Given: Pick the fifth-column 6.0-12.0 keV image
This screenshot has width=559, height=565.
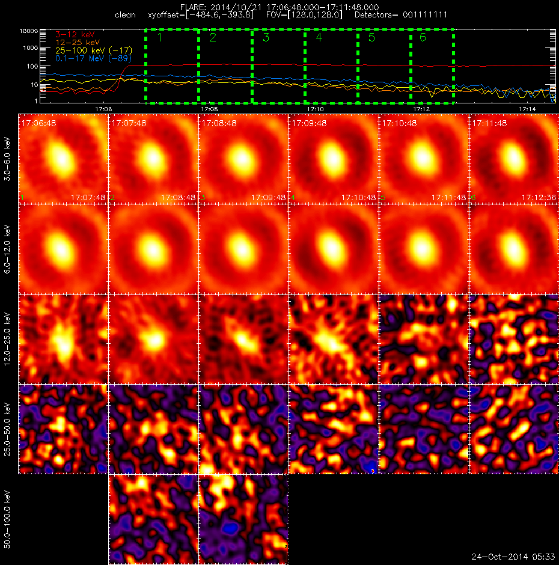Looking at the screenshot, I should click(x=424, y=249).
